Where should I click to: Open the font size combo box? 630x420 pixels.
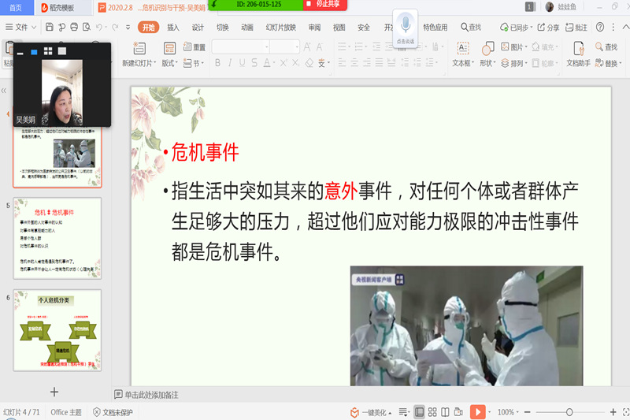(284, 47)
